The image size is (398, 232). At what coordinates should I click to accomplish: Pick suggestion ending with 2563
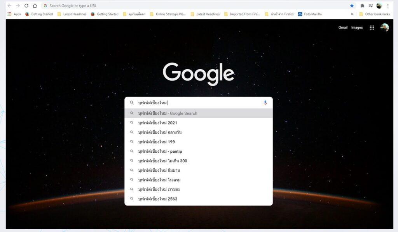pyautogui.click(x=199, y=199)
